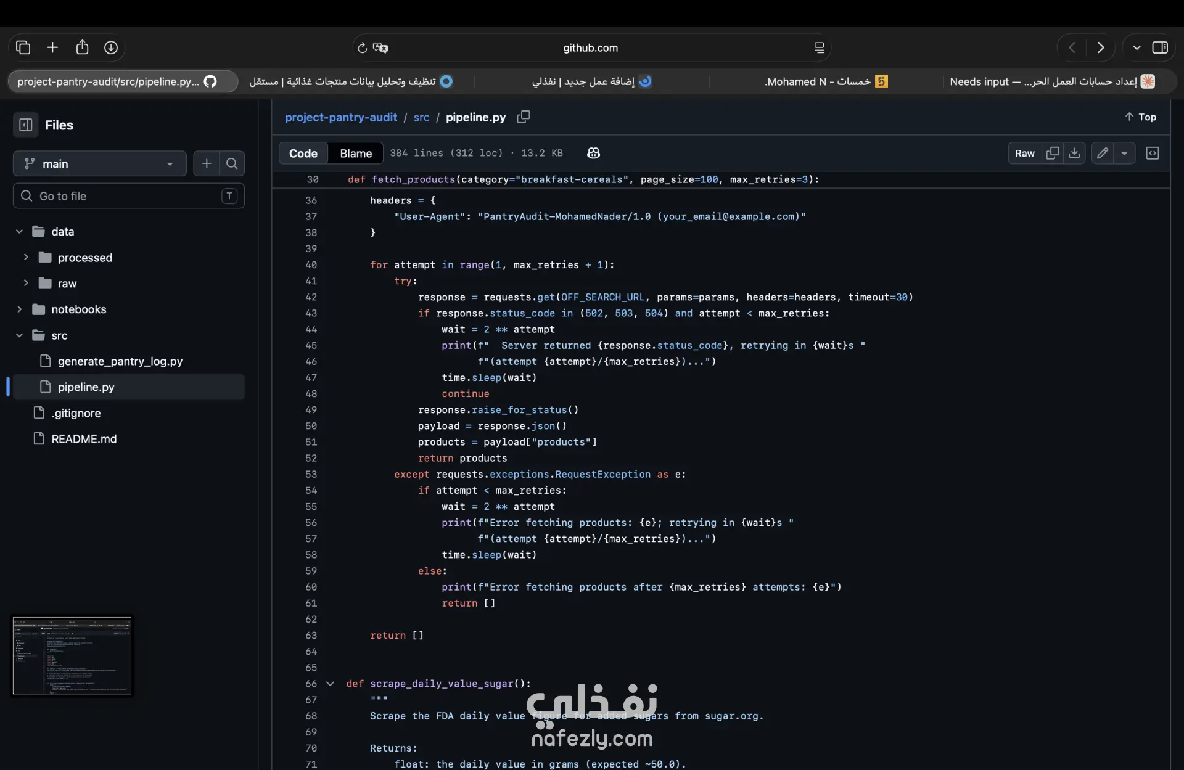Image resolution: width=1184 pixels, height=770 pixels.
Task: Copy raw file contents icon
Action: pos(1053,153)
